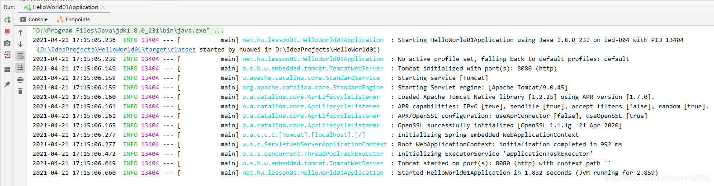Image resolution: width=714 pixels, height=186 pixels.
Task: Stop the running application with red square
Action: pyautogui.click(x=7, y=31)
